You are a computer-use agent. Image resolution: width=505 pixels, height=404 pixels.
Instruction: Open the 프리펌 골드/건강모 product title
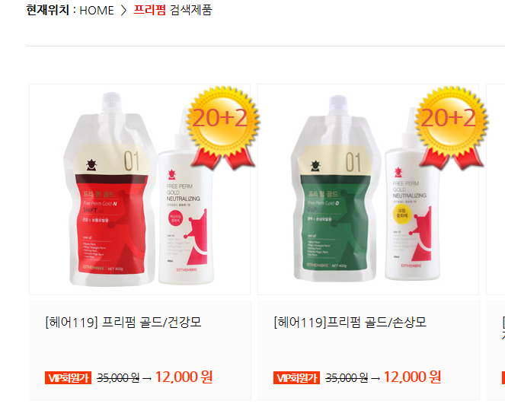pos(123,322)
